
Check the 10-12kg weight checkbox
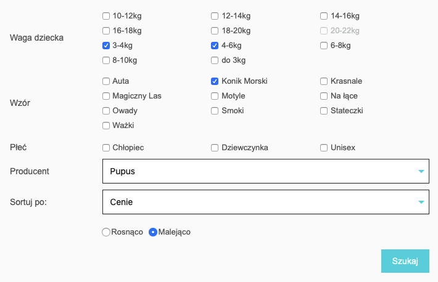[106, 16]
